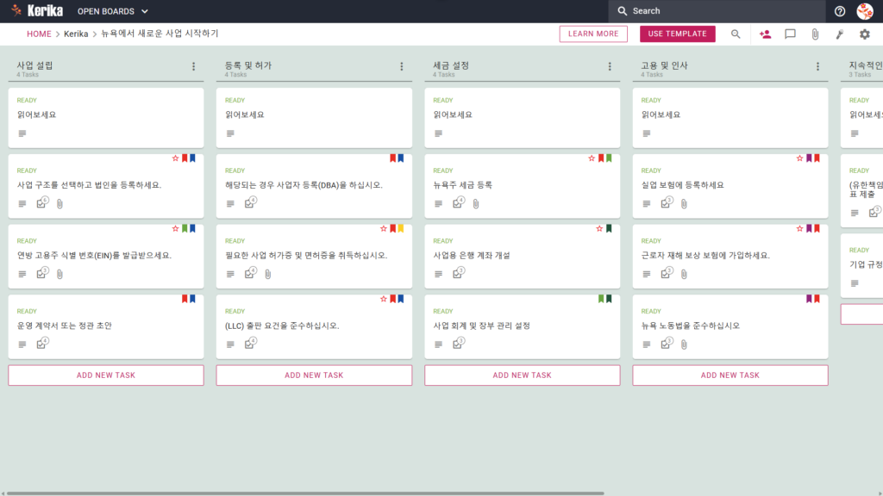Click the user profile avatar

click(x=864, y=10)
